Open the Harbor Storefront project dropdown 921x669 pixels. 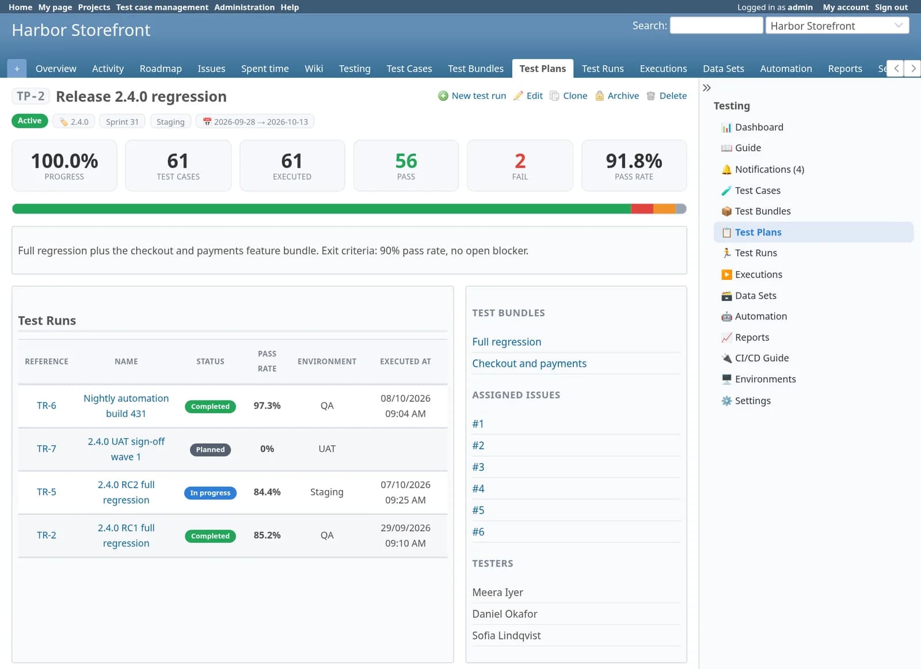click(x=837, y=25)
